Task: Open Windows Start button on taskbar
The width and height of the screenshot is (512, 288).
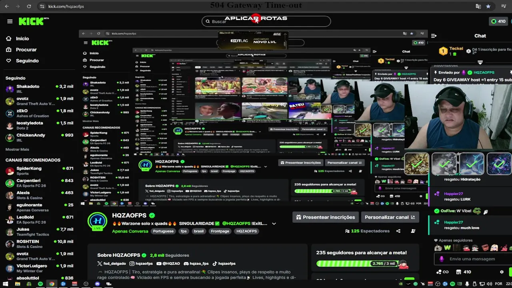Action: 6,284
